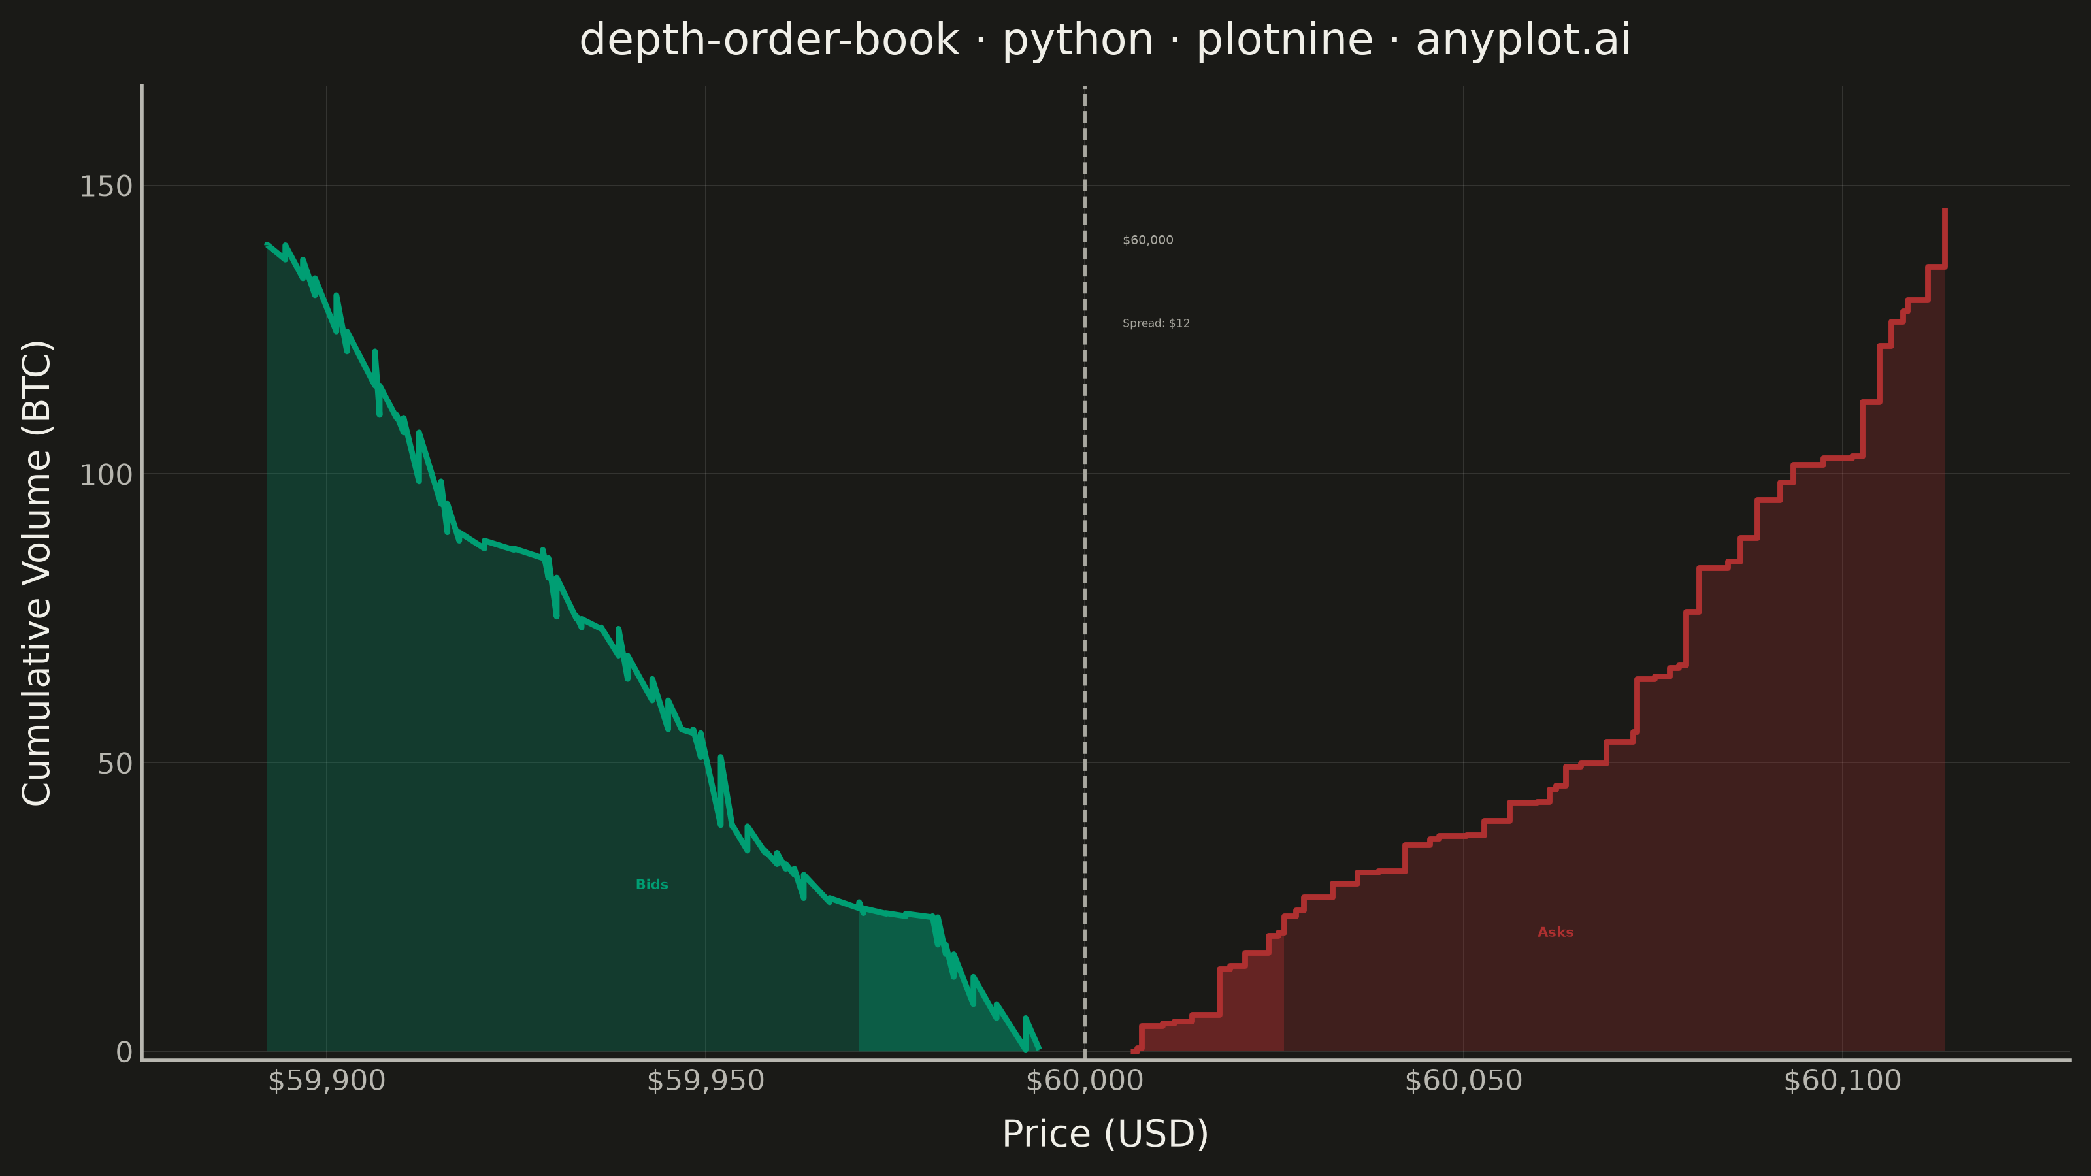The width and height of the screenshot is (2091, 1176).
Task: Click the dashed mid-price vertical line
Action: click(x=1085, y=568)
